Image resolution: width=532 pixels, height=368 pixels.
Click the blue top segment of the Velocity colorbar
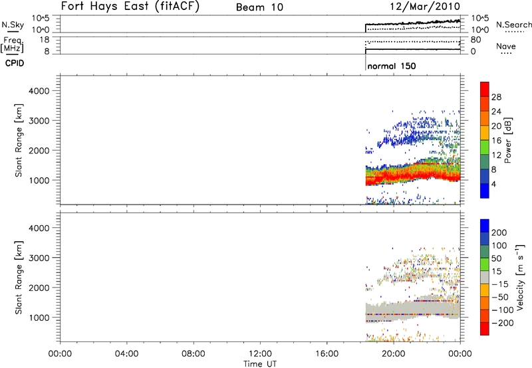click(x=485, y=226)
